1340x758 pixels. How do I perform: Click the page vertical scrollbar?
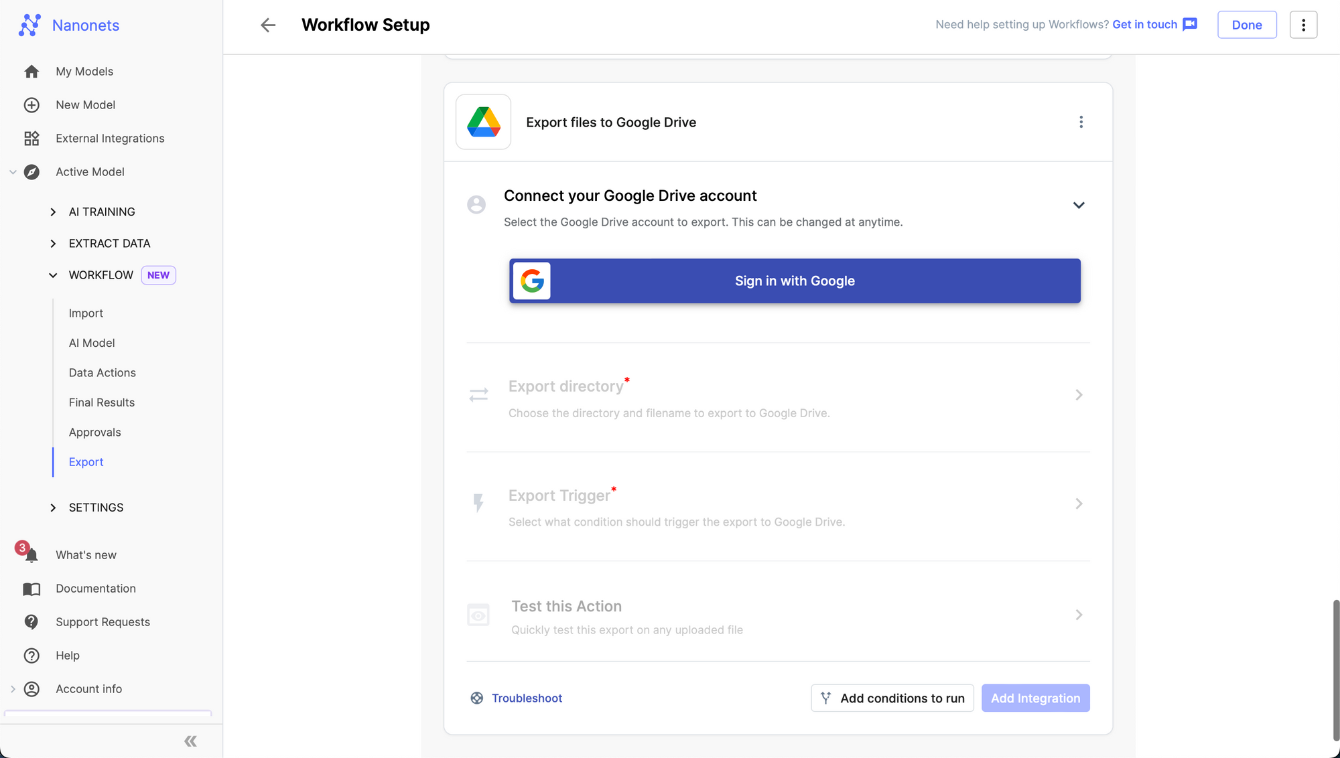click(x=1335, y=670)
